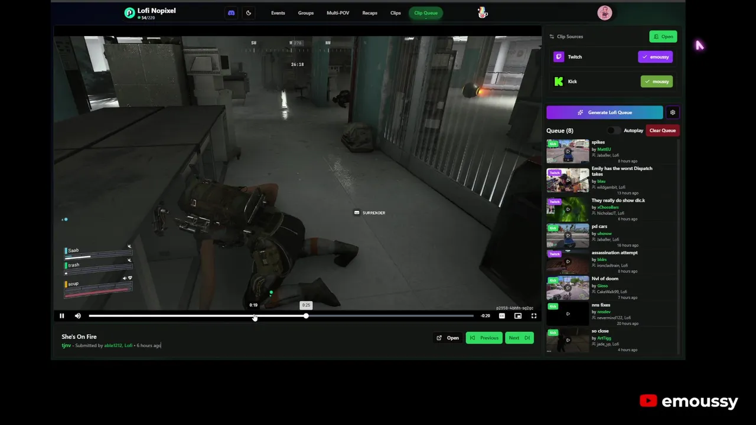Image resolution: width=756 pixels, height=425 pixels.
Task: Open the Discord icon link
Action: 231,12
